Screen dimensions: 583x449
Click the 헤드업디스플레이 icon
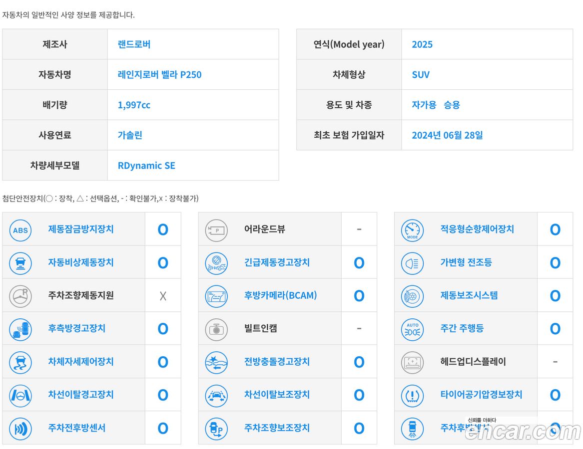412,363
